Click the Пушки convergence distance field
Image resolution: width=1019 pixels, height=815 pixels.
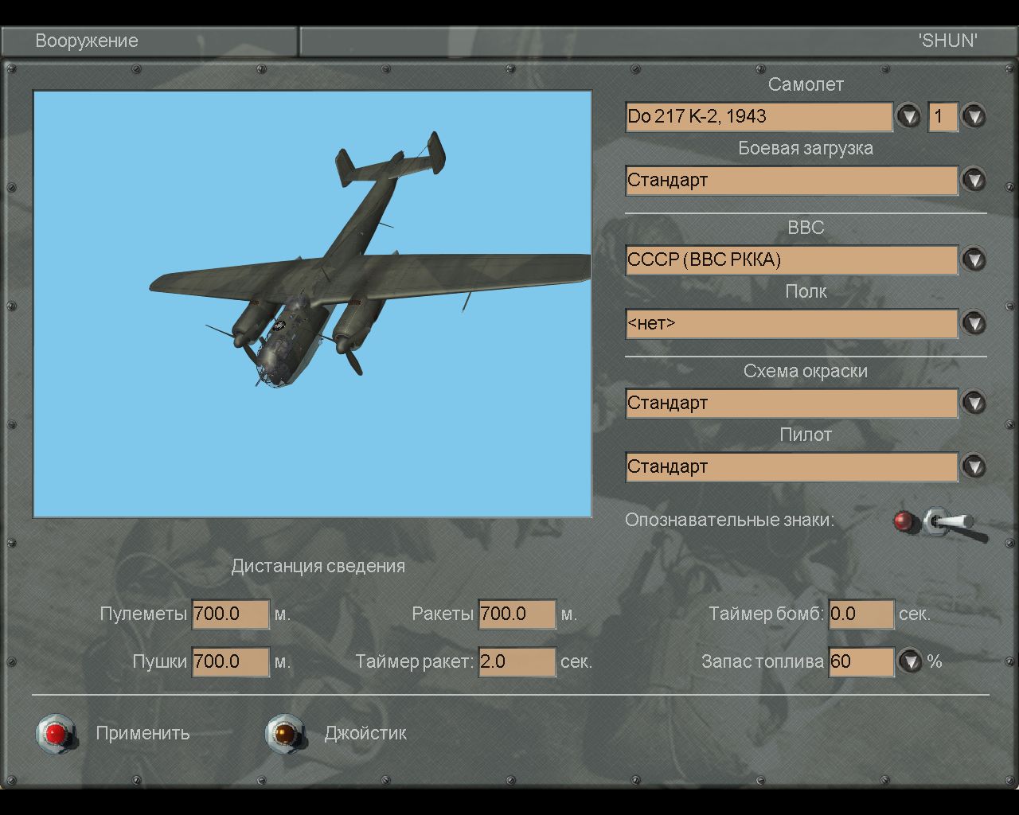(230, 662)
